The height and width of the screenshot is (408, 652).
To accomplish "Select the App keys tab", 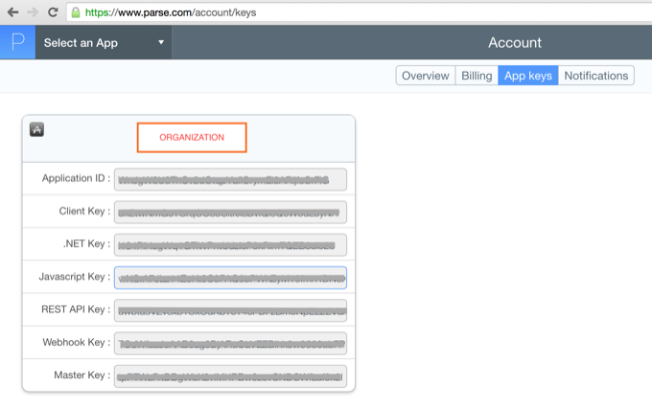I will point(528,76).
